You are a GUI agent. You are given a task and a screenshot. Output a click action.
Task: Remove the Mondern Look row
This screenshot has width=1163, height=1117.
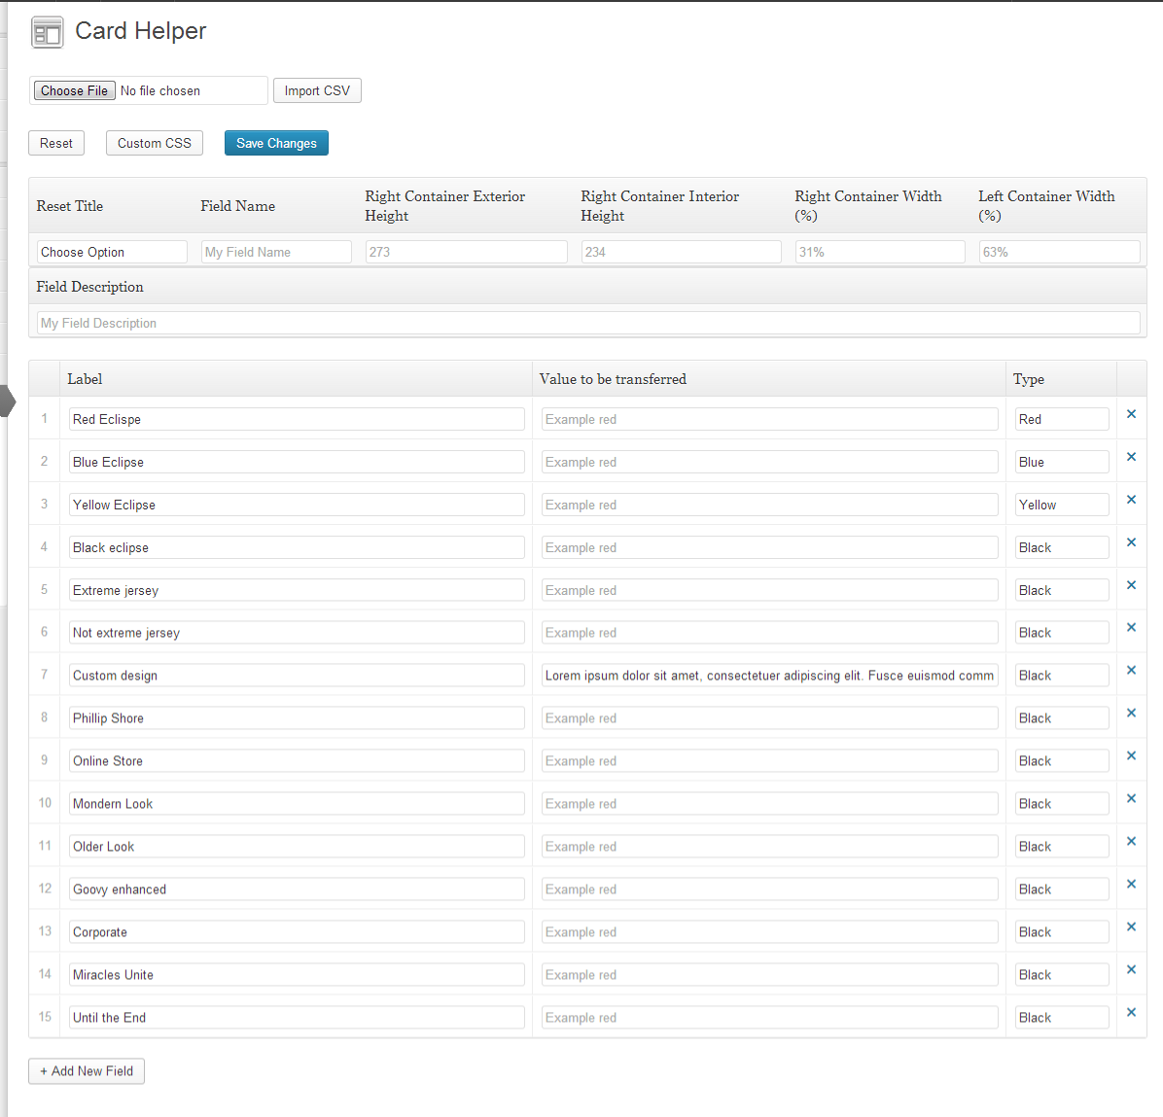point(1131,798)
